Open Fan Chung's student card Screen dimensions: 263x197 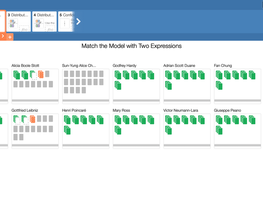237,86
